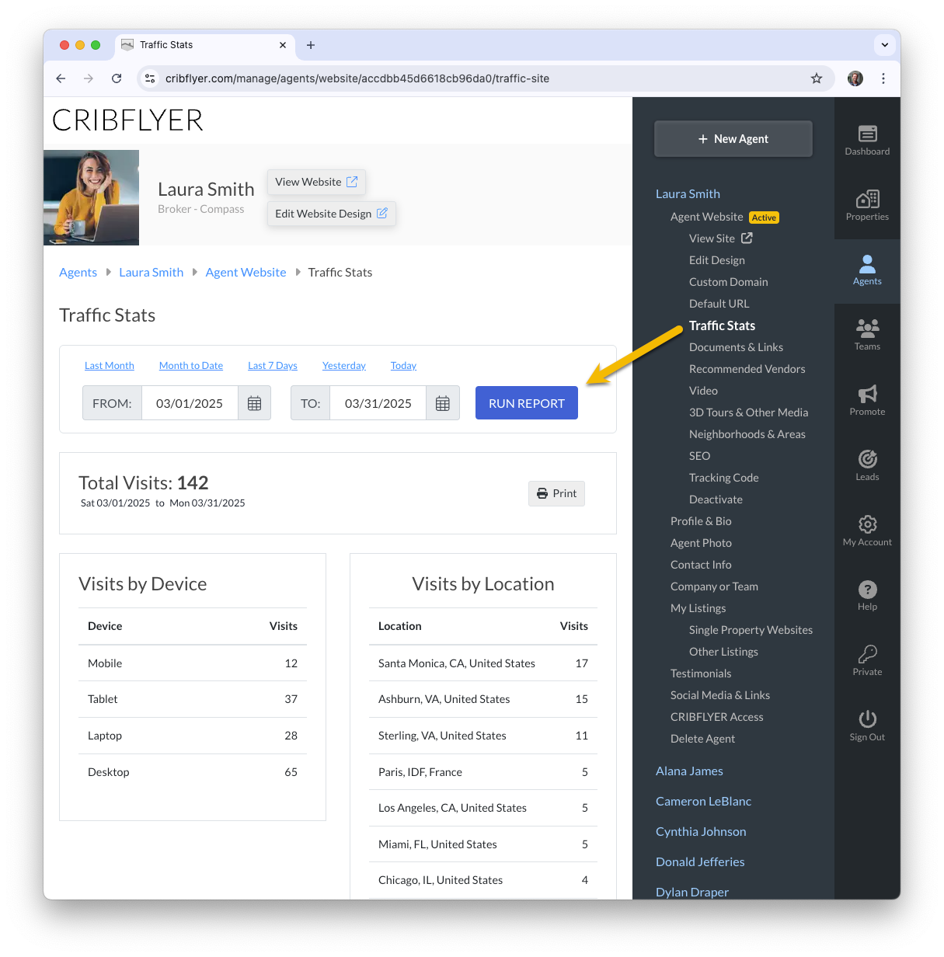Open the FROM date calendar icon
This screenshot has width=944, height=957.
coord(254,403)
